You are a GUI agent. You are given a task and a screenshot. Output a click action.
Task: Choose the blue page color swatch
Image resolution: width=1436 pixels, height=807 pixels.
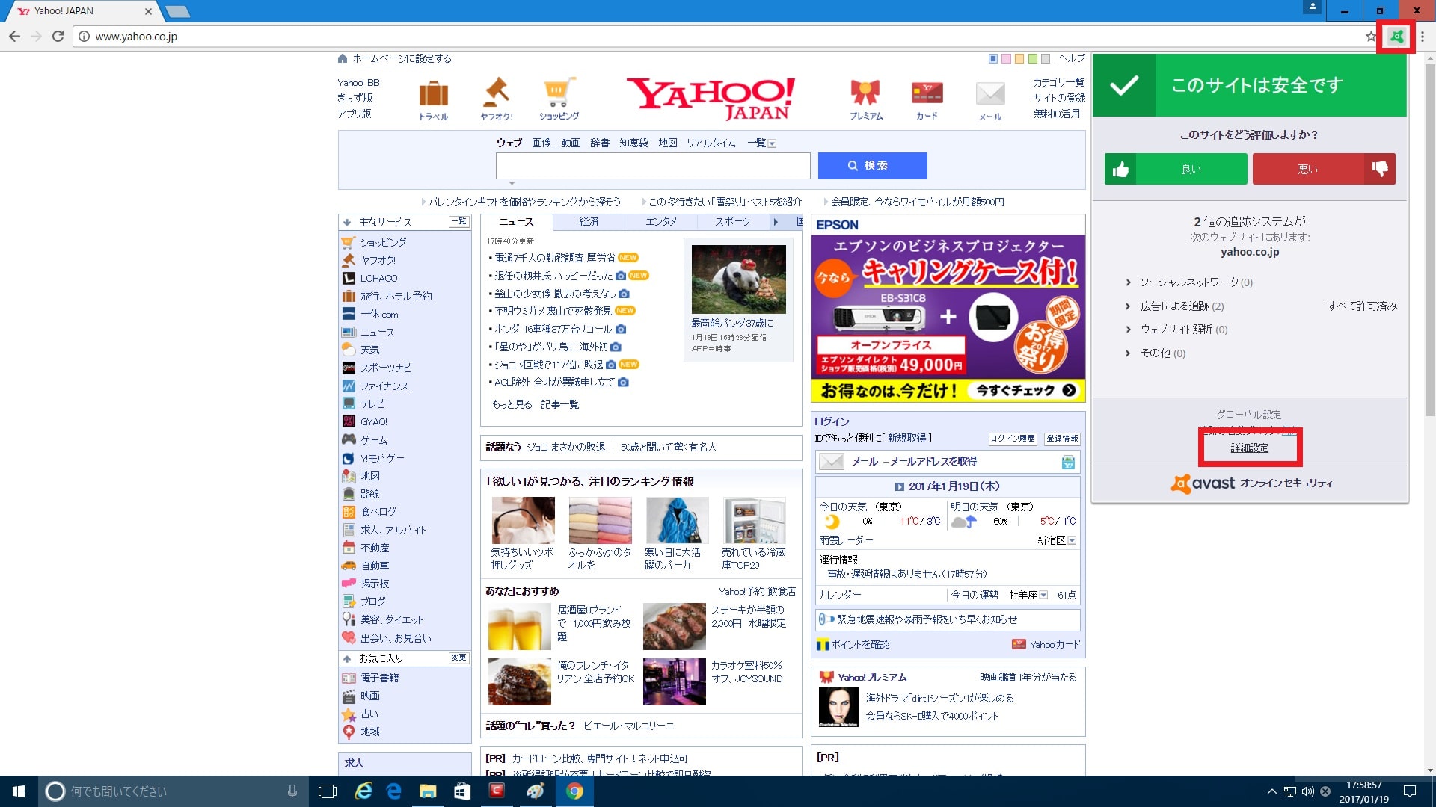[x=993, y=58]
